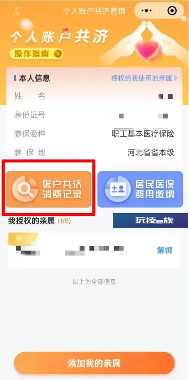Tap the yellow tag on the relative entry

[x=23, y=239]
